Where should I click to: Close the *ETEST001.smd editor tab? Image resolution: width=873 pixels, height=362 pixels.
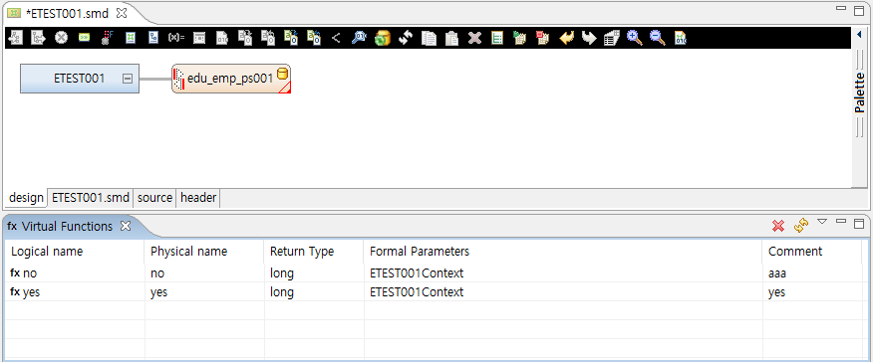[x=122, y=13]
